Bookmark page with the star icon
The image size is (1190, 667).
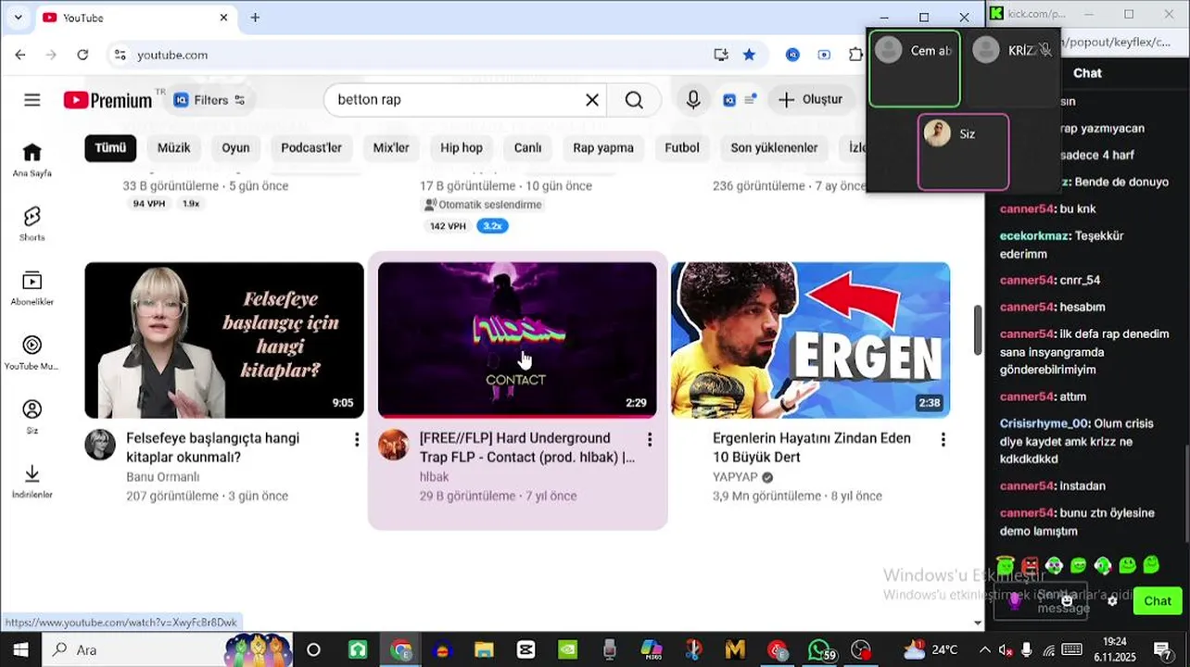(x=749, y=55)
